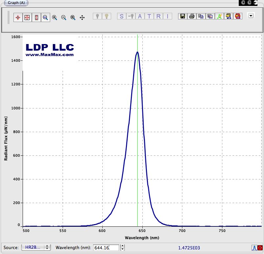Screen dimensions: 264x254
Task: Decrease wavelength with the stepper down arrow
Action: (x=123, y=249)
